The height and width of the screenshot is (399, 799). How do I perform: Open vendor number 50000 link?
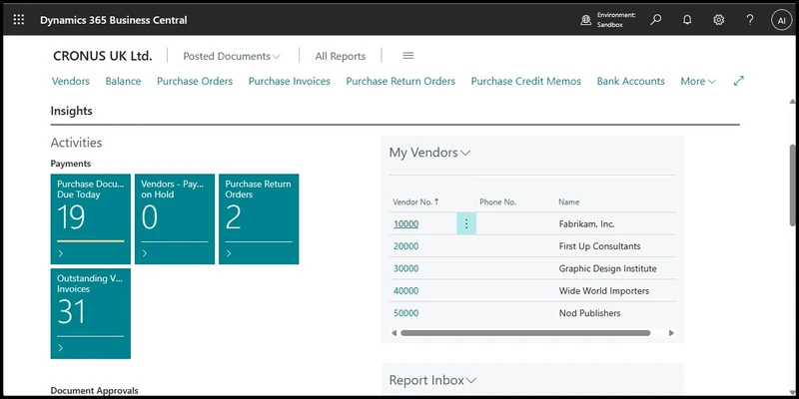tap(406, 313)
